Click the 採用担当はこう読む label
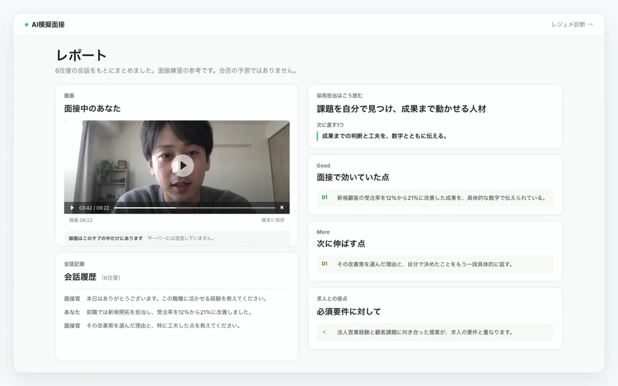The height and width of the screenshot is (386, 618). coord(339,96)
